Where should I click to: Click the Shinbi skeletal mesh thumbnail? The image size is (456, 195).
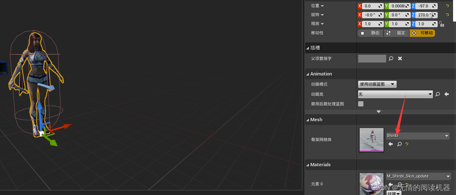(371, 140)
